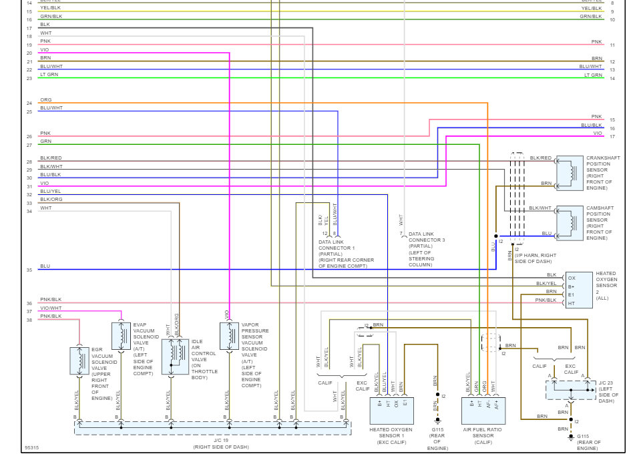Click the "AF+" terminal in Air Fuel Ratio Sensor
635x462 pixels.
497,404
